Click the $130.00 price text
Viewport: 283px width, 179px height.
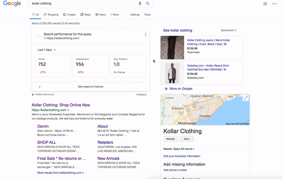[192, 49]
